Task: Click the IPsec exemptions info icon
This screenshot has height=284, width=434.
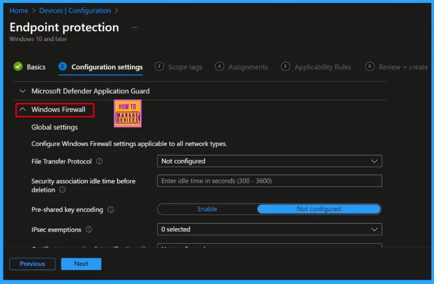Action: click(x=89, y=229)
